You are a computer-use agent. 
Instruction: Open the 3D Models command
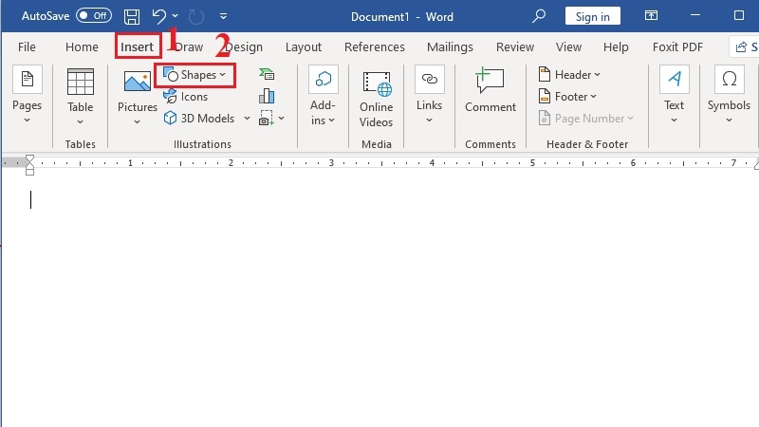point(199,118)
